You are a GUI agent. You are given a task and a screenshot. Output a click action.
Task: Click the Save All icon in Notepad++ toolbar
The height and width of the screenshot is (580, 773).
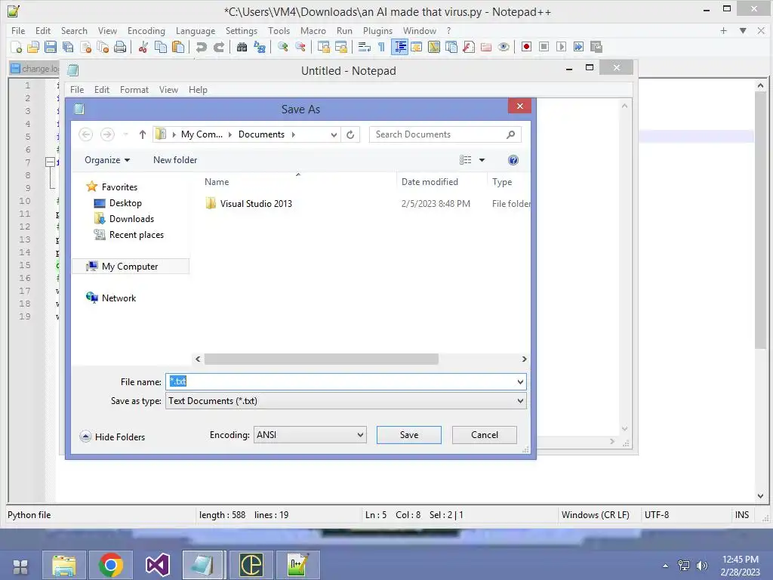coord(68,47)
